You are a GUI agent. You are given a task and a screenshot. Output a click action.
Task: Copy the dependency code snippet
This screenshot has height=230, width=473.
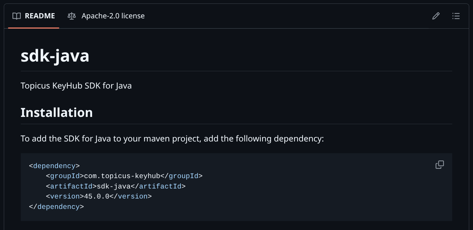click(x=440, y=165)
